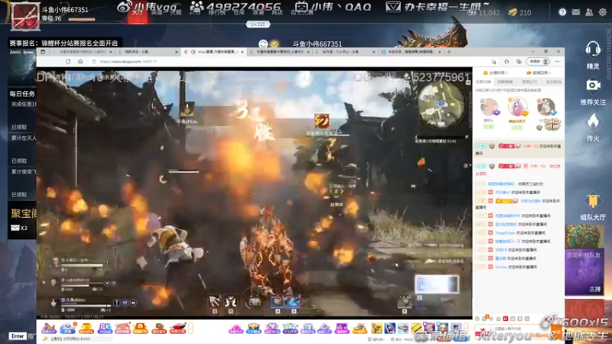
Task: Switch to the 钻石粉丝 tab
Action: [x=553, y=82]
